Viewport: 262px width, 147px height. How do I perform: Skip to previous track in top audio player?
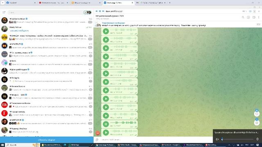tap(97, 11)
